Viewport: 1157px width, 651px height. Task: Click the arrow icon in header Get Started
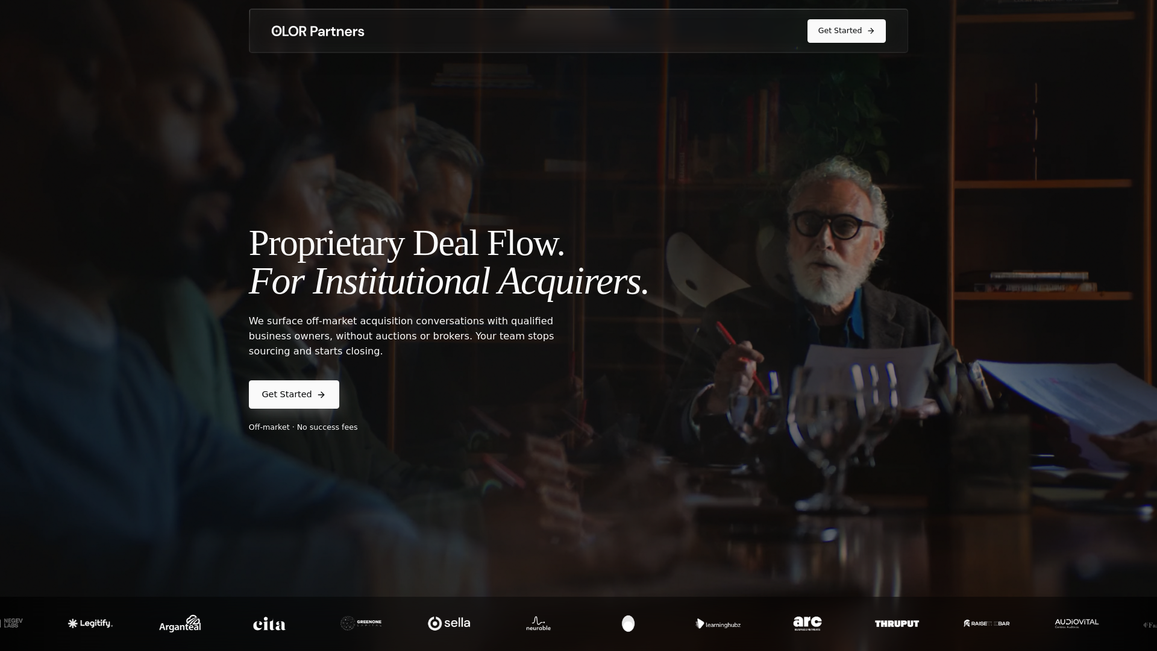pos(871,31)
